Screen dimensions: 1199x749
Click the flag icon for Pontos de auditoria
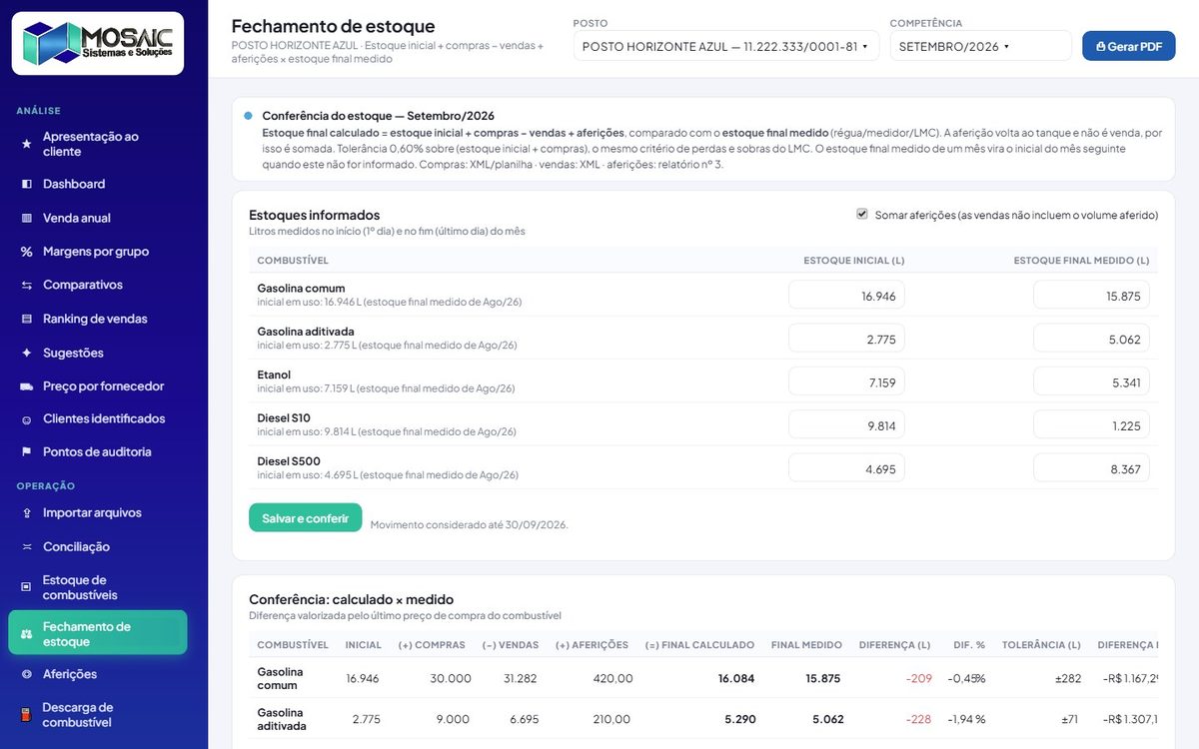(26, 452)
